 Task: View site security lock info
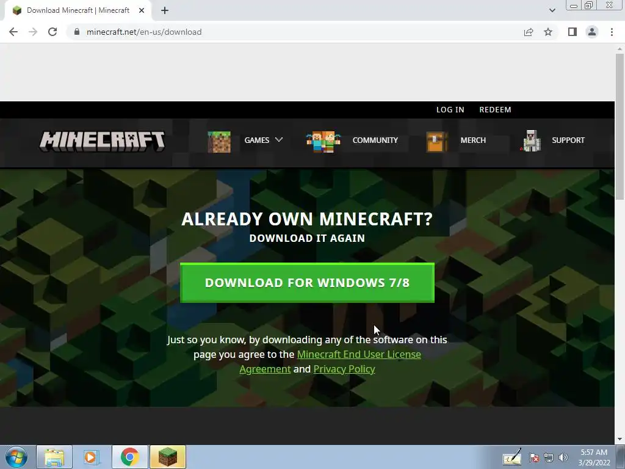click(x=77, y=32)
